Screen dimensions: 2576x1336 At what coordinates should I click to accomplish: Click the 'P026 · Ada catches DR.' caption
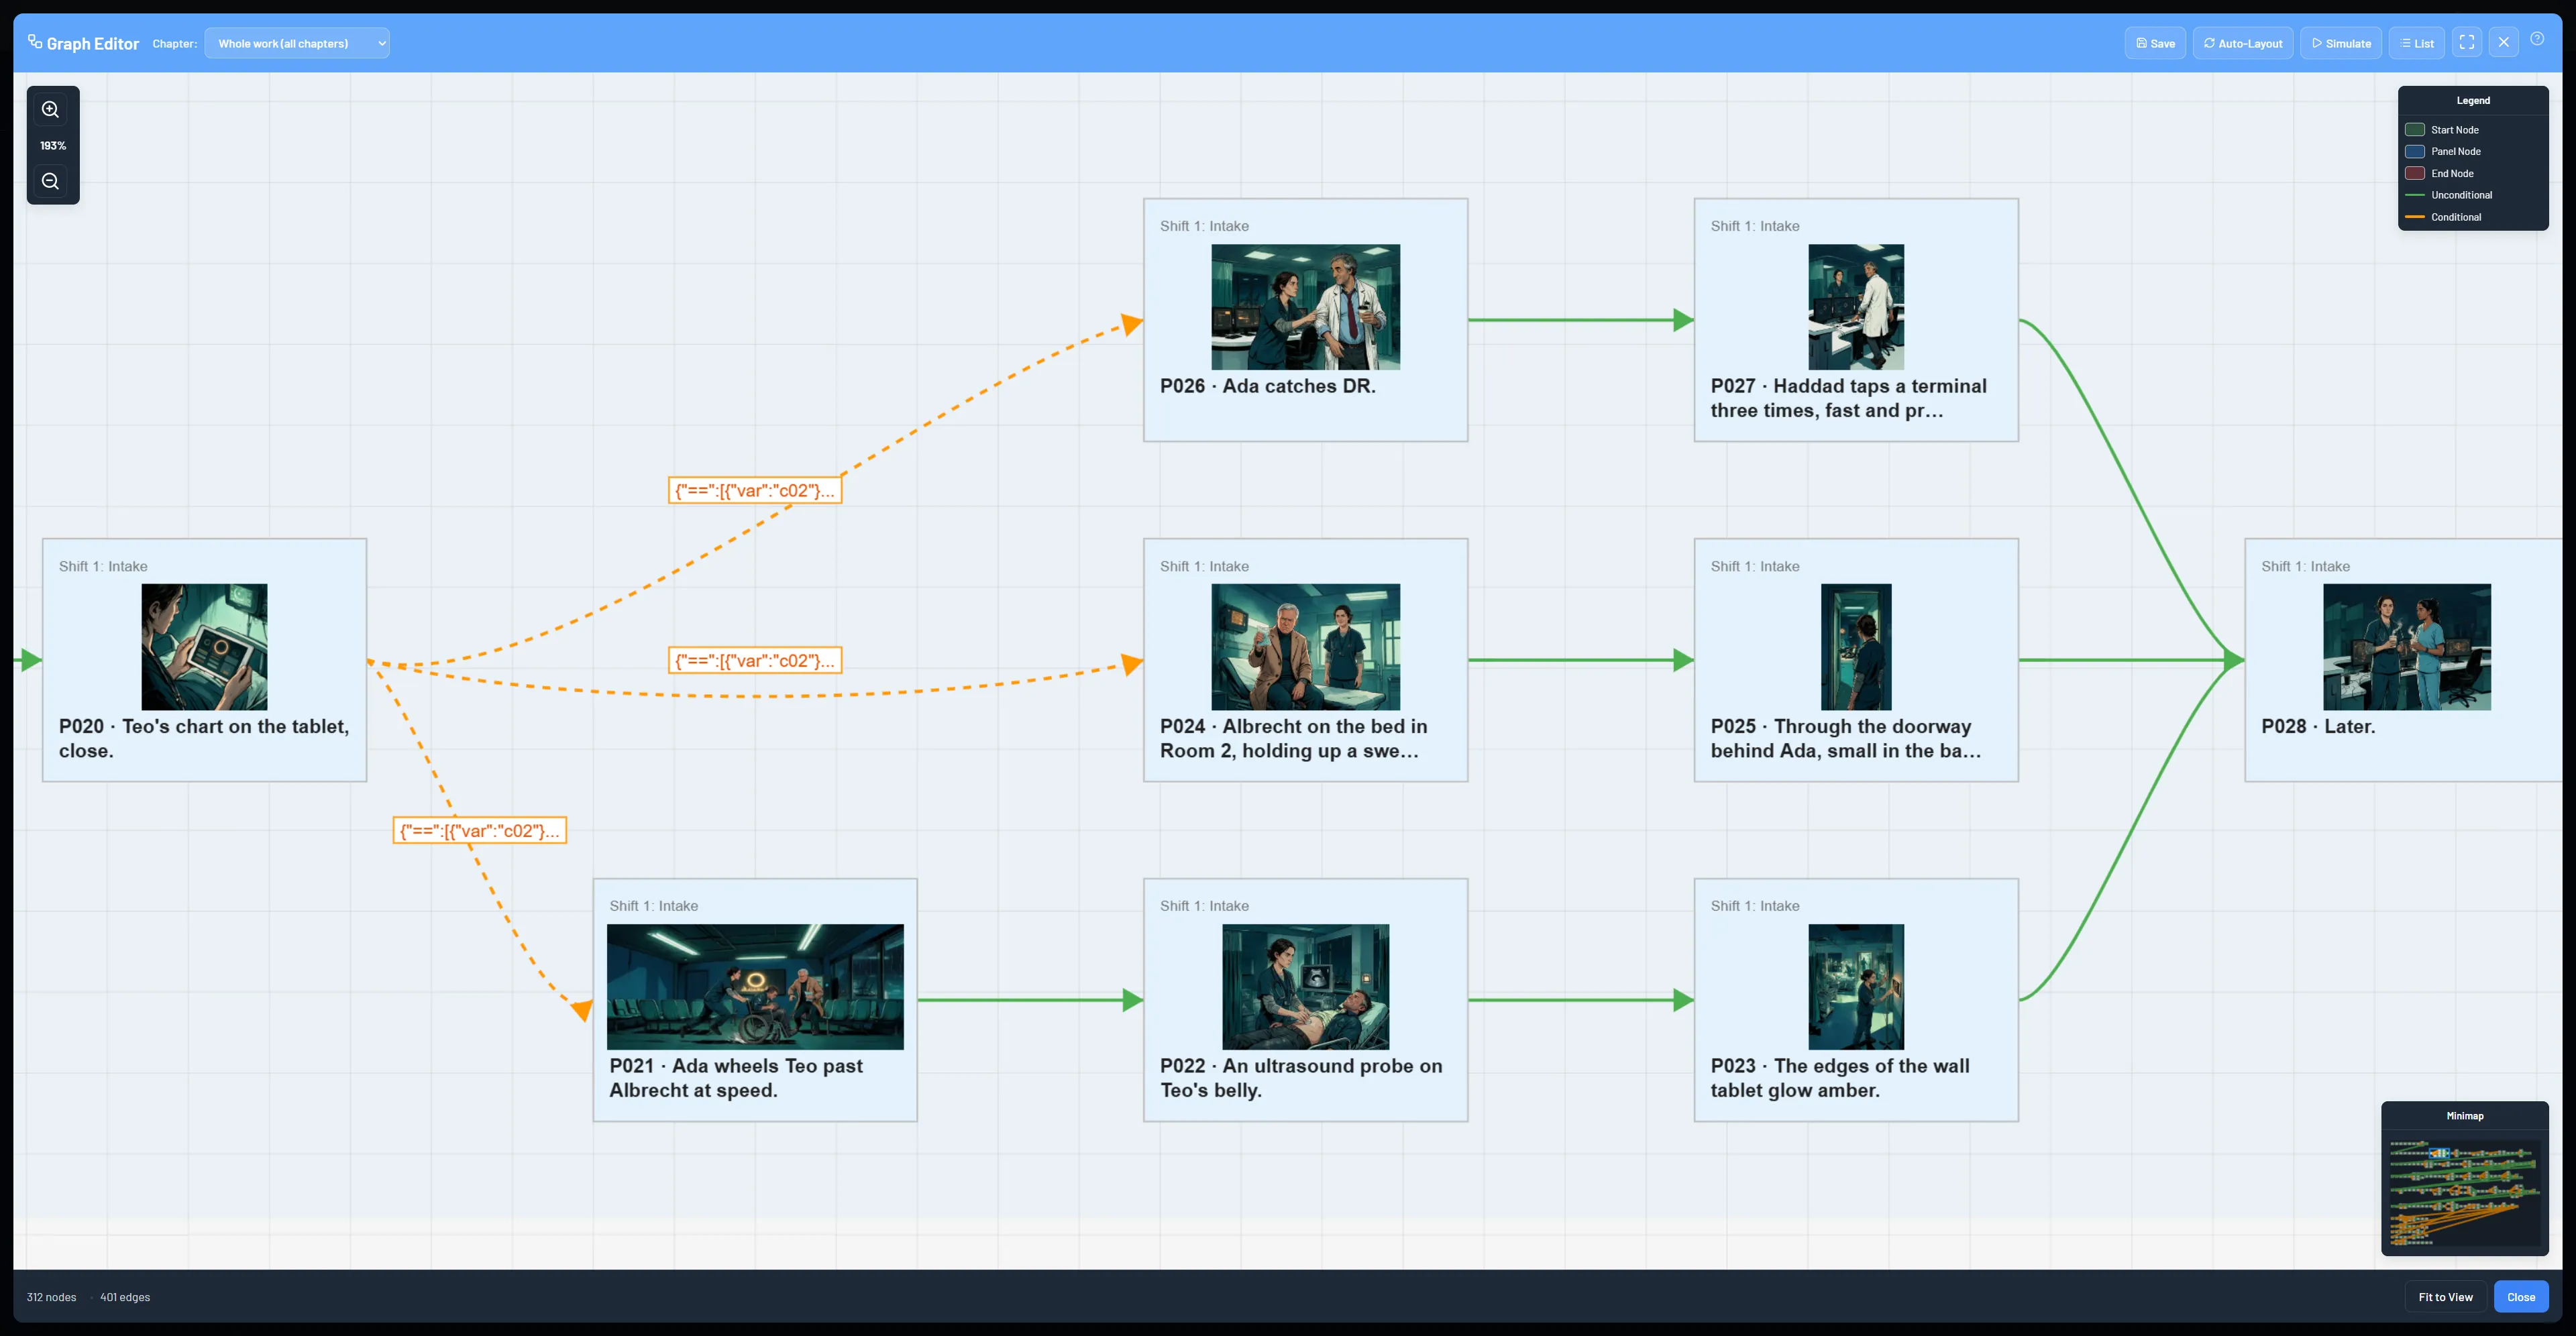1268,386
